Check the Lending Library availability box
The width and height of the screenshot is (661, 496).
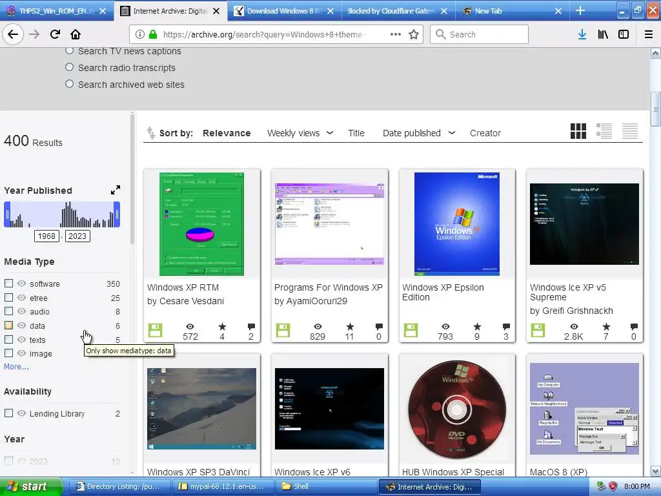tap(8, 413)
